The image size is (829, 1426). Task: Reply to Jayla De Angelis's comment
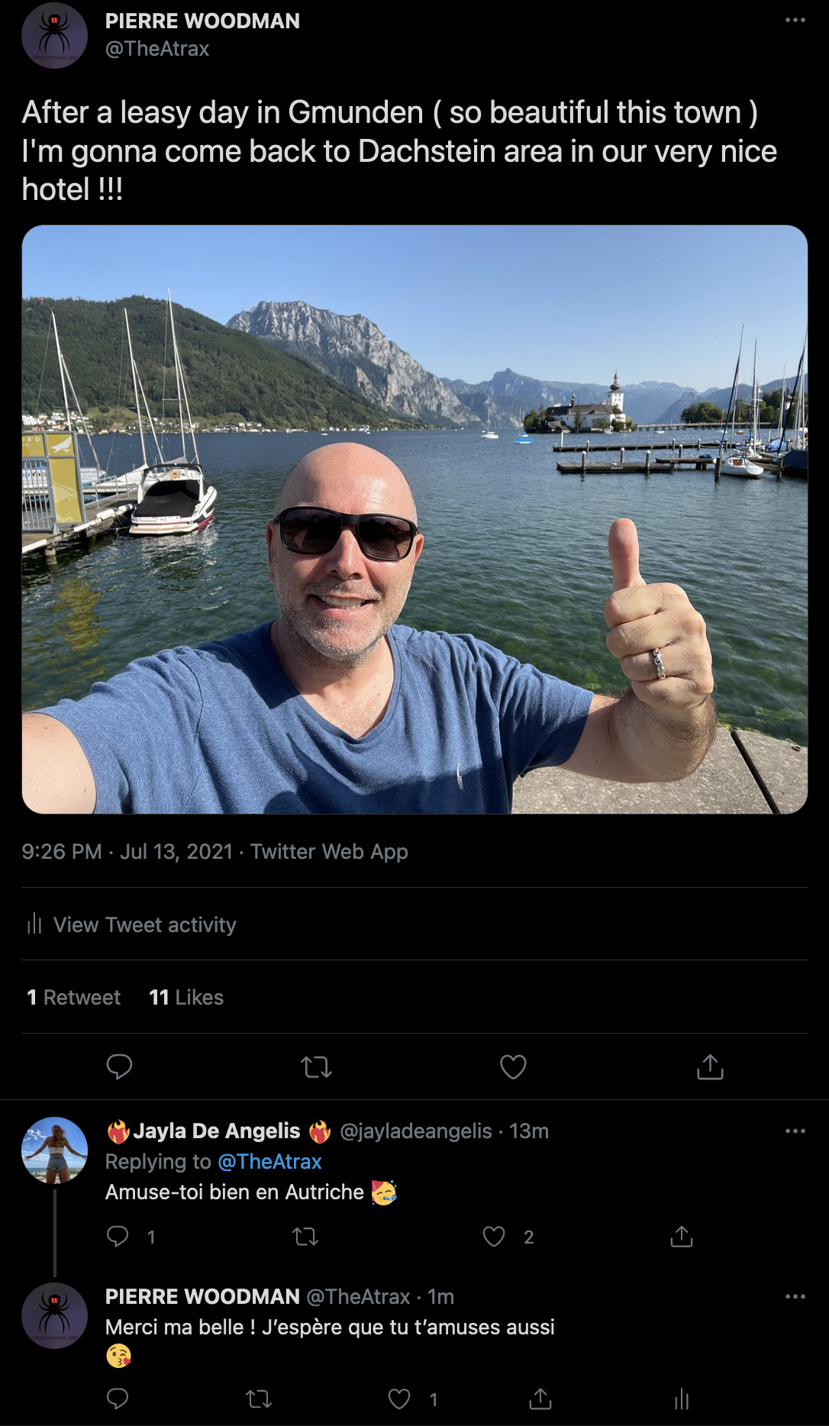point(118,1236)
